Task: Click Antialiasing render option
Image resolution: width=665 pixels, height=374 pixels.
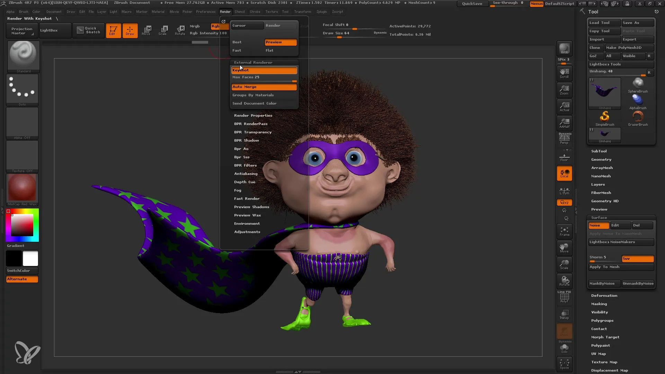Action: pyautogui.click(x=246, y=173)
